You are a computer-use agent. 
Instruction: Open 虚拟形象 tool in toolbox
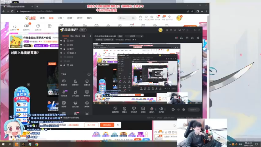coord(75,104)
